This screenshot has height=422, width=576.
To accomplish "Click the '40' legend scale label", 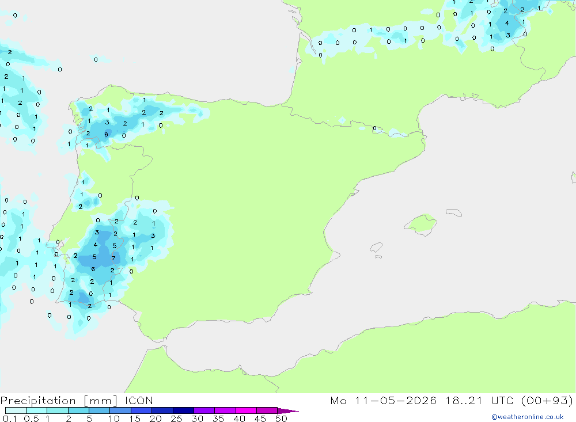I will pos(240,419).
